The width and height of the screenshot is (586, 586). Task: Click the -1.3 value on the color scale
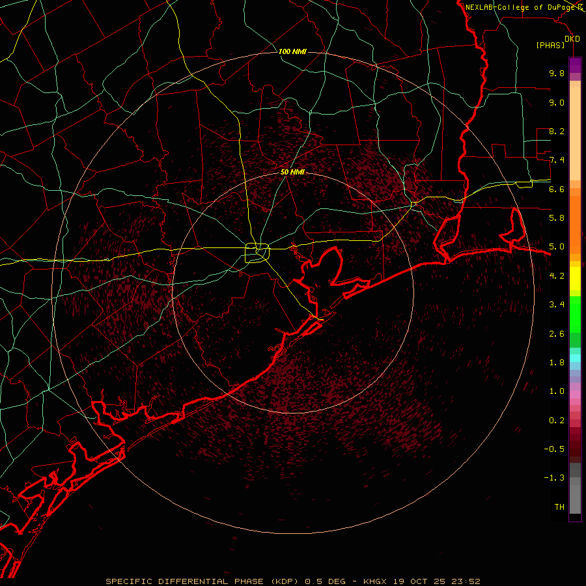pos(554,478)
